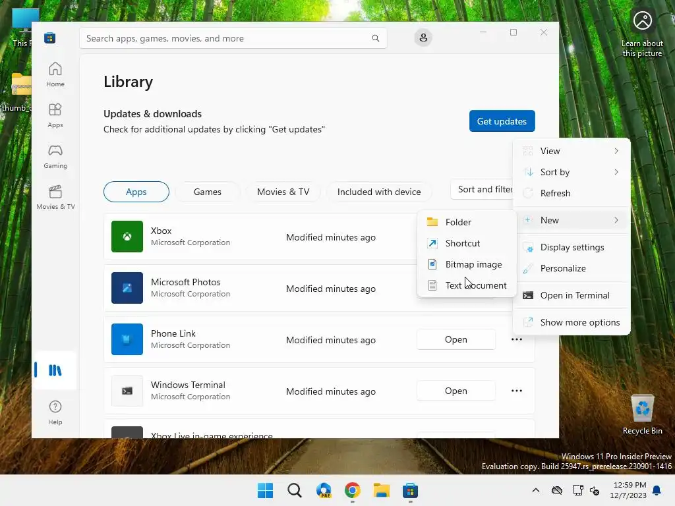Create a new Shortcut from the submenu
Screen dimensions: 675x506
(x=467, y=243)
